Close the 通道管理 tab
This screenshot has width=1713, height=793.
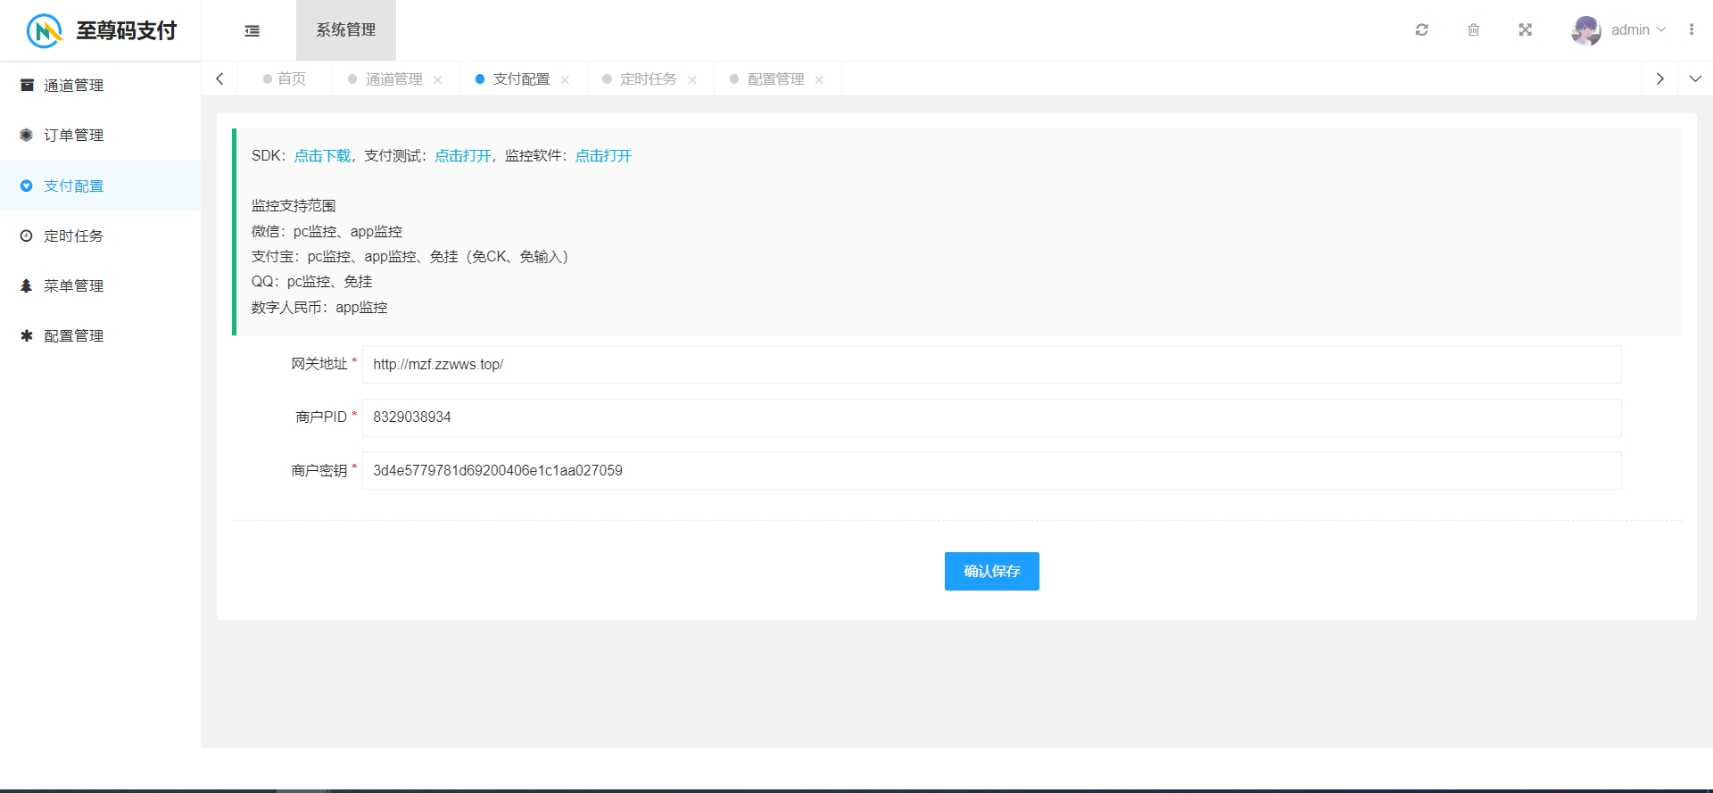click(438, 80)
